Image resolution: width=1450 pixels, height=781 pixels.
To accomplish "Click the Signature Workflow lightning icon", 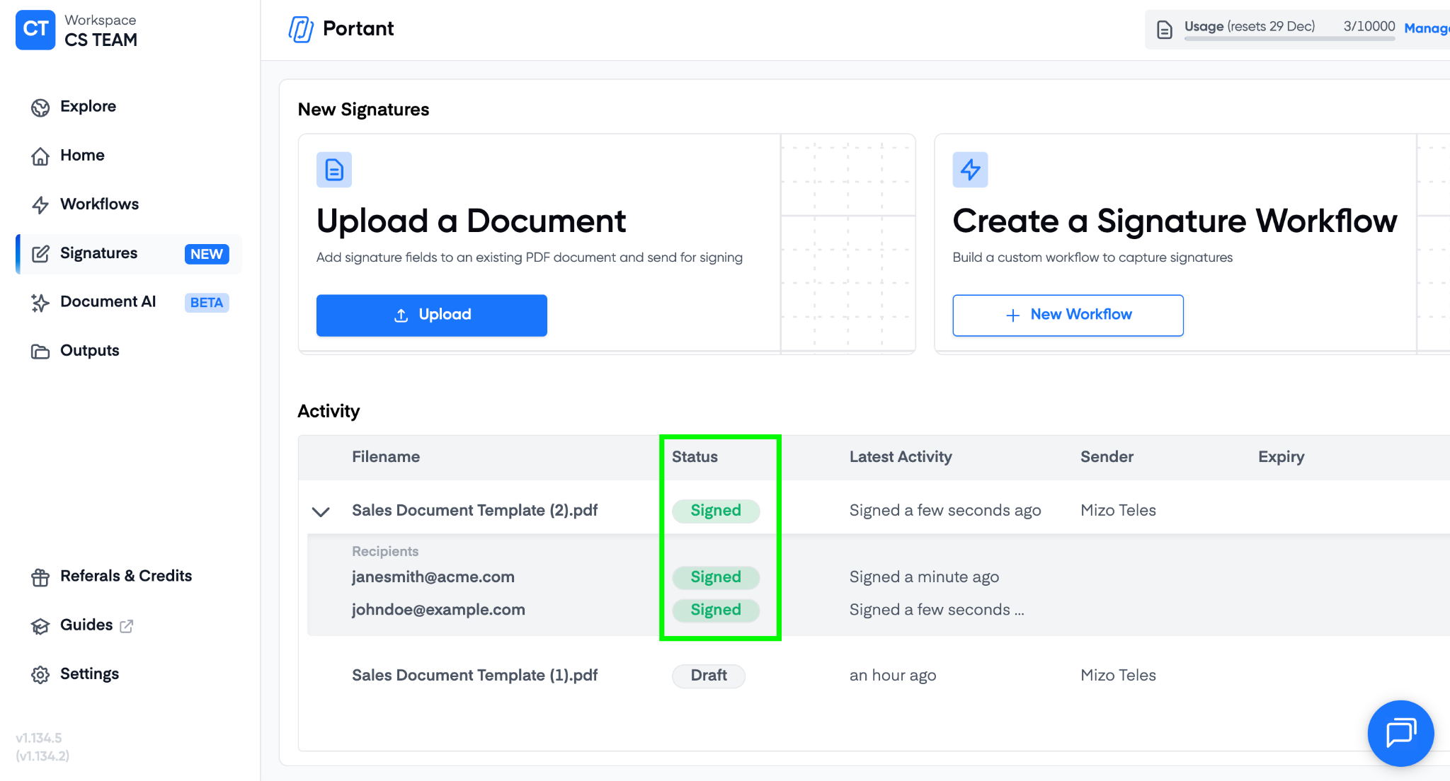I will pyautogui.click(x=970, y=170).
